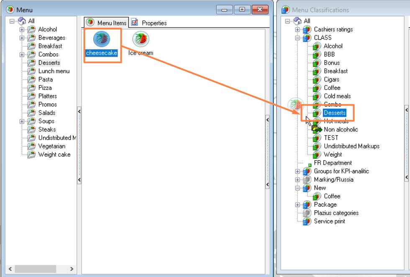Viewport: 410px width, 277px height.
Task: Click the Beverages folder icon in Menu tree
Action: coord(32,38)
